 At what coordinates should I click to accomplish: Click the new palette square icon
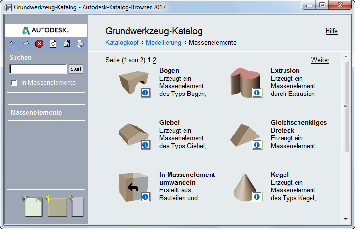(57, 206)
